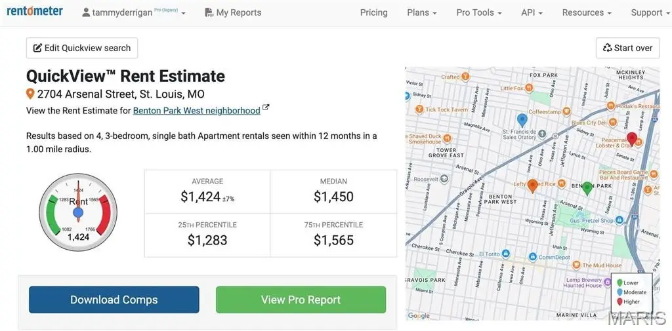Click the Rentometer logo

35,11
